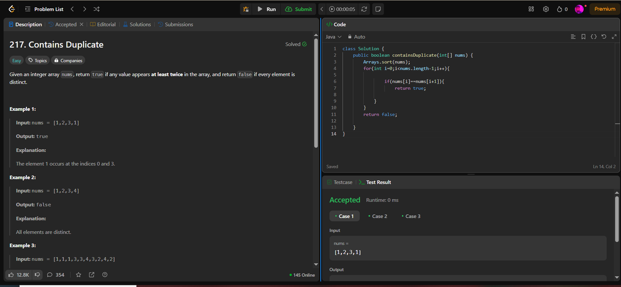Click the 145 Online indicator
This screenshot has width=621, height=287.
(x=303, y=275)
